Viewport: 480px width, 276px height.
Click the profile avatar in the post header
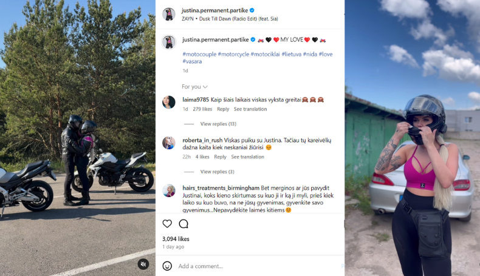tap(169, 14)
